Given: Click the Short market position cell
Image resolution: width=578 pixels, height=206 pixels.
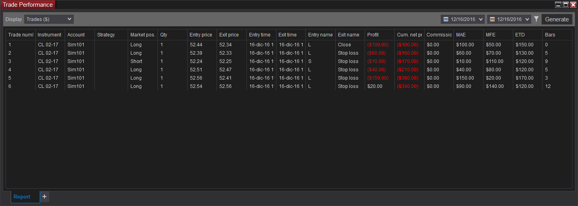Looking at the screenshot, I should point(143,61).
